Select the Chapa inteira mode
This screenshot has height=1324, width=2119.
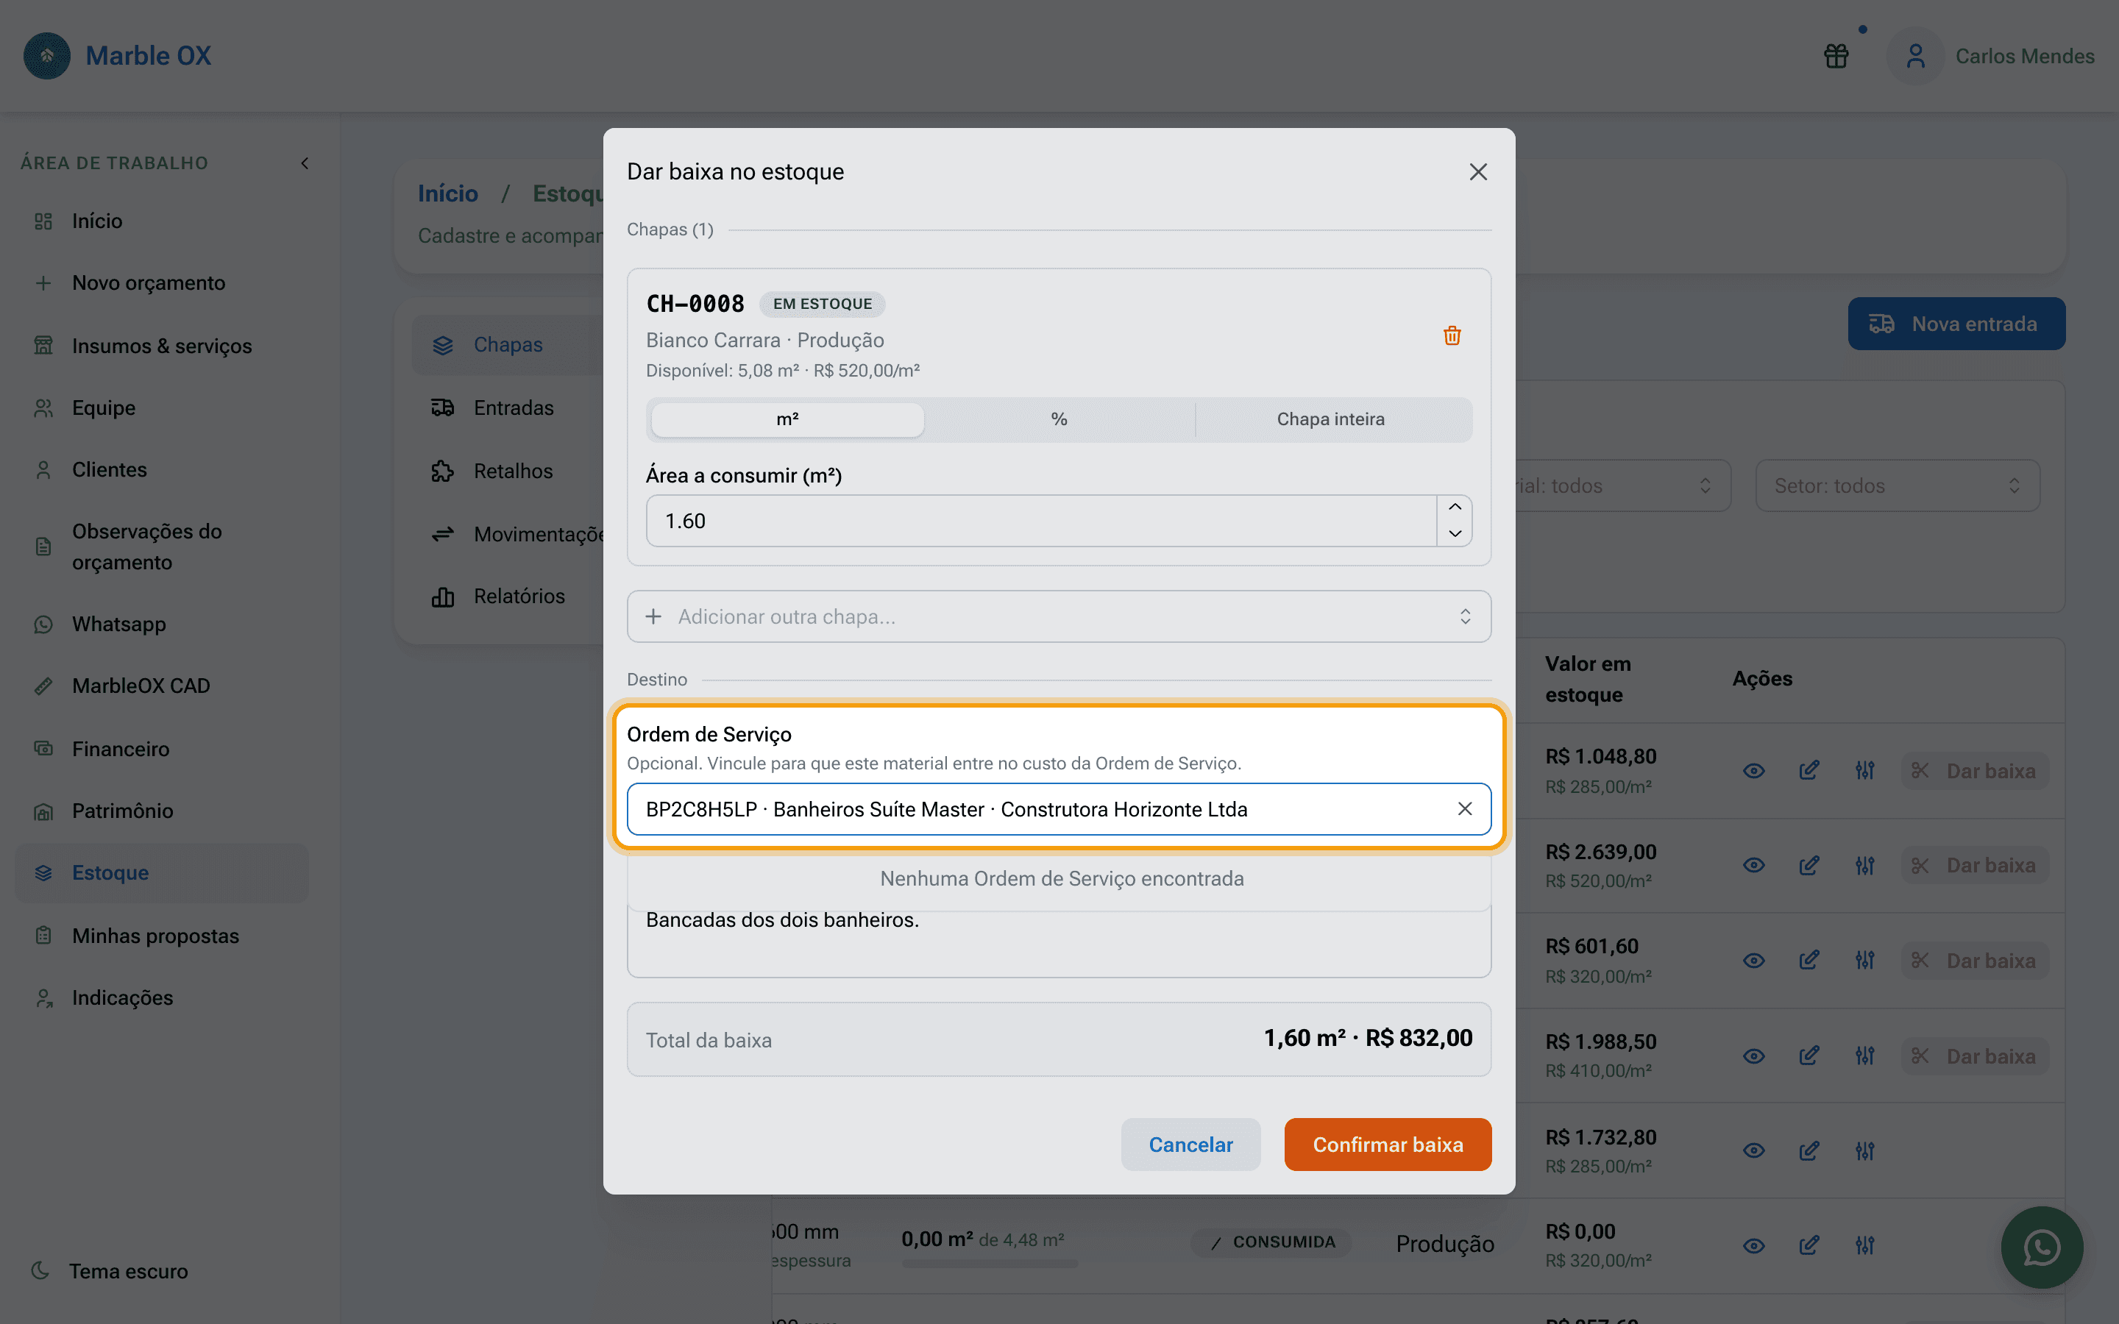click(x=1331, y=419)
